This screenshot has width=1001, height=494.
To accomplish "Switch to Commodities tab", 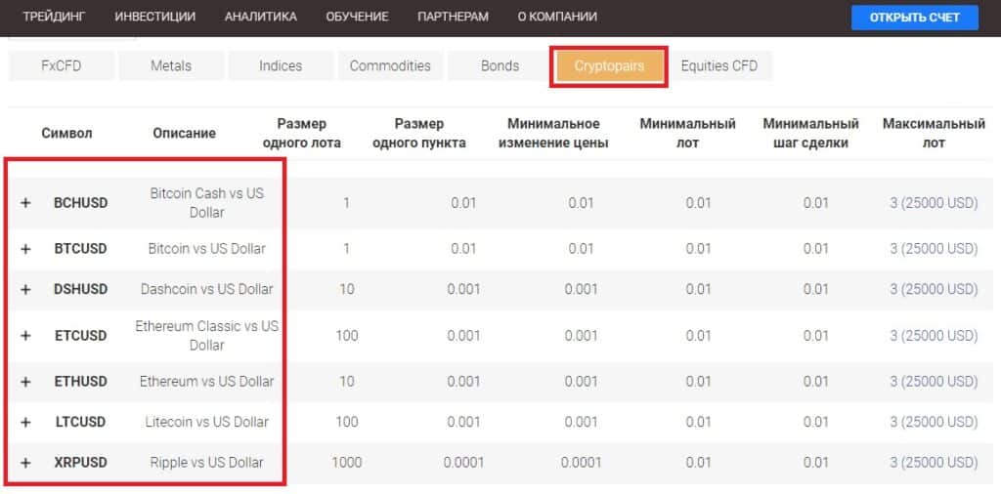I will click(x=390, y=66).
